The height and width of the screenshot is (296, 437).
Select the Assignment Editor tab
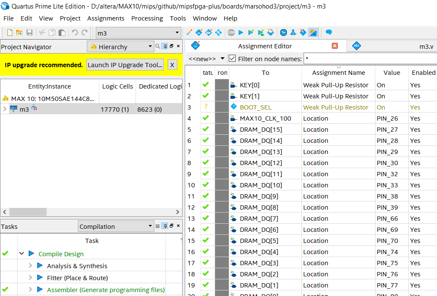[265, 46]
